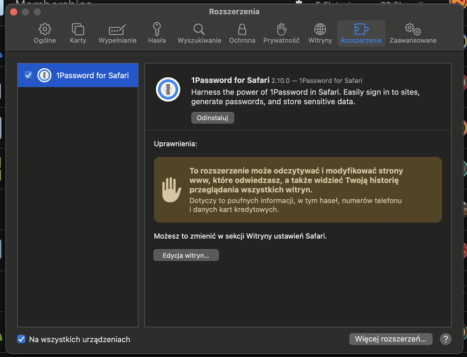The height and width of the screenshot is (357, 467).
Task: Select the Ochrona padlock icon
Action: point(242,29)
